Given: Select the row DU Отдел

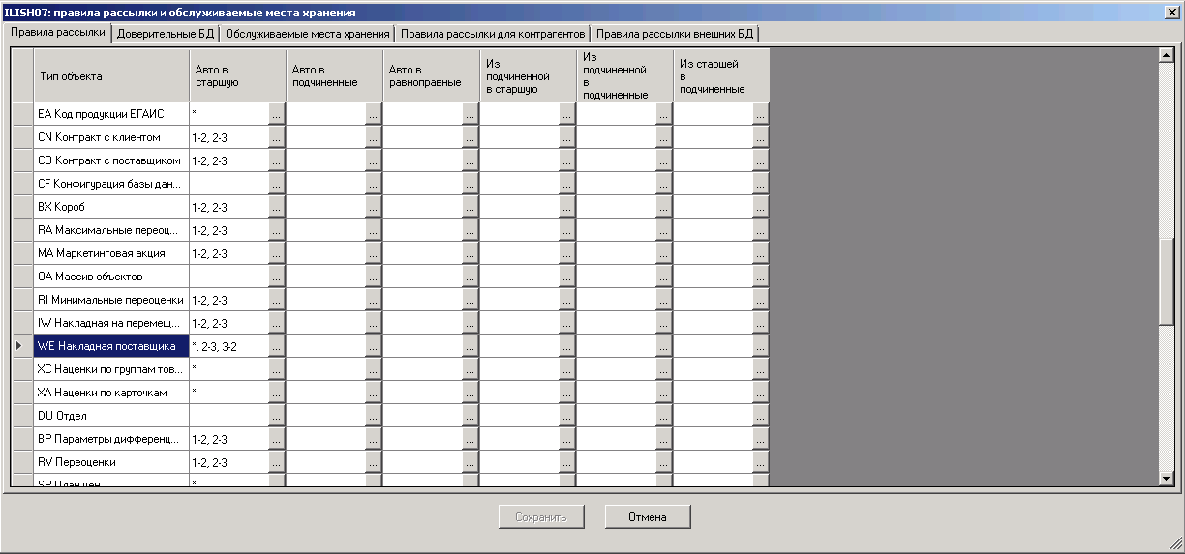Looking at the screenshot, I should pyautogui.click(x=111, y=416).
